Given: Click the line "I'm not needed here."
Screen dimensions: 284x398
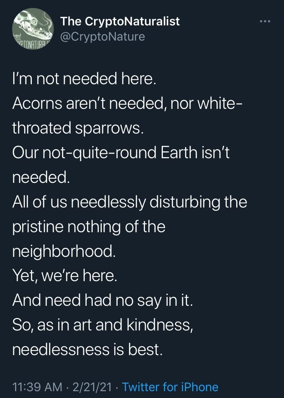Looking at the screenshot, I should [x=84, y=80].
